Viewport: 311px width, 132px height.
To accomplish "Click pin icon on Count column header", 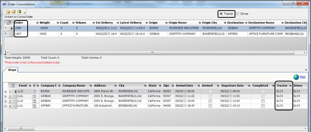I will tap(73, 23).
